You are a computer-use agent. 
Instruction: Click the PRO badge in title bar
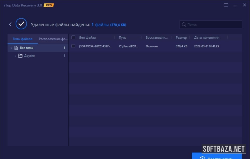(49, 5)
